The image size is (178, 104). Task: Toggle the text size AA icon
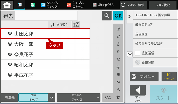click(76, 24)
